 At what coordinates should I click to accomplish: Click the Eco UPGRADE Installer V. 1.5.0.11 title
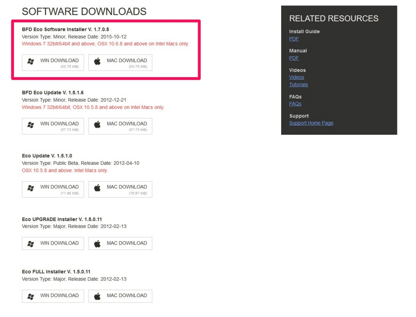(62, 219)
